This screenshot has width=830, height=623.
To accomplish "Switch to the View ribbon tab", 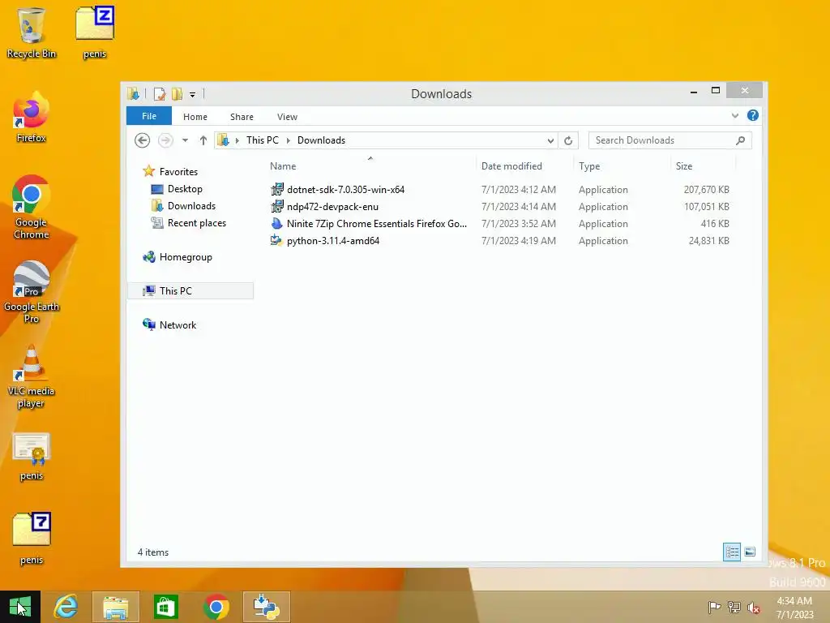I will 287,117.
